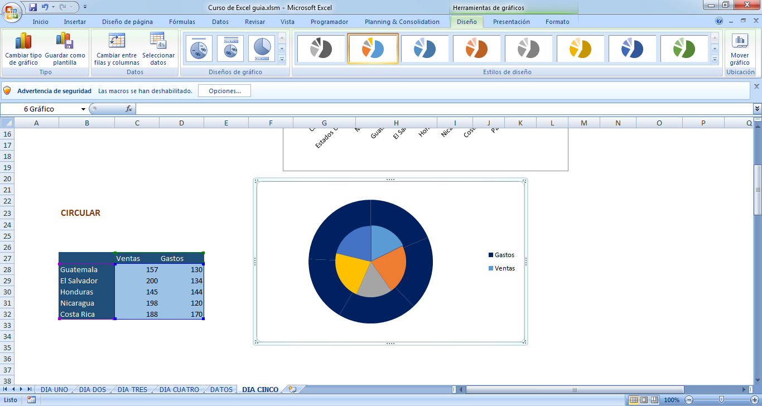This screenshot has height=406, width=762.
Task: Click the Save icon in quick access toolbar
Action: click(x=33, y=7)
